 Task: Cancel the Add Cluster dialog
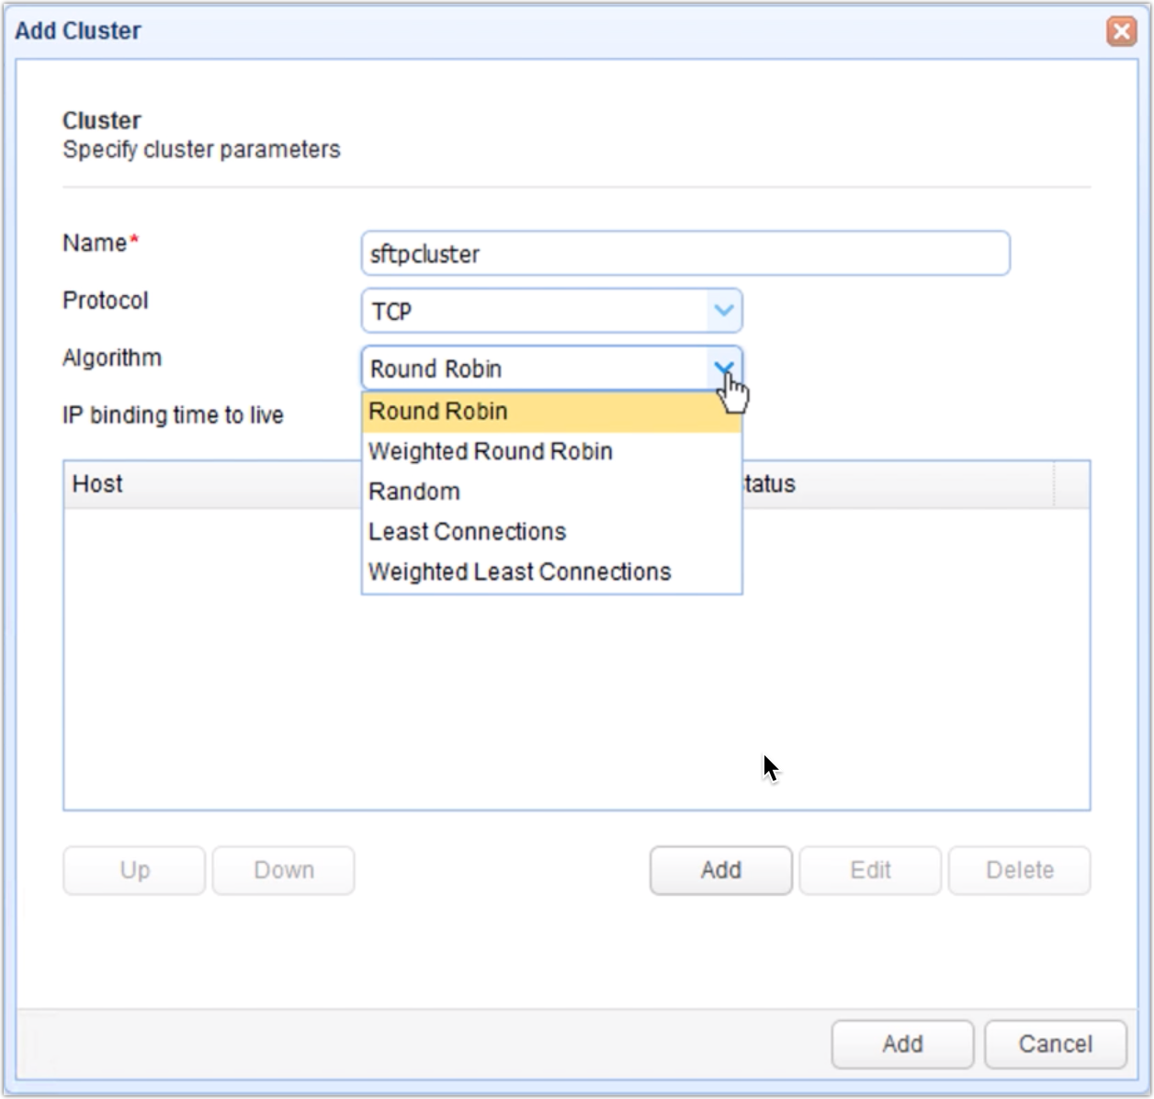click(1054, 1044)
